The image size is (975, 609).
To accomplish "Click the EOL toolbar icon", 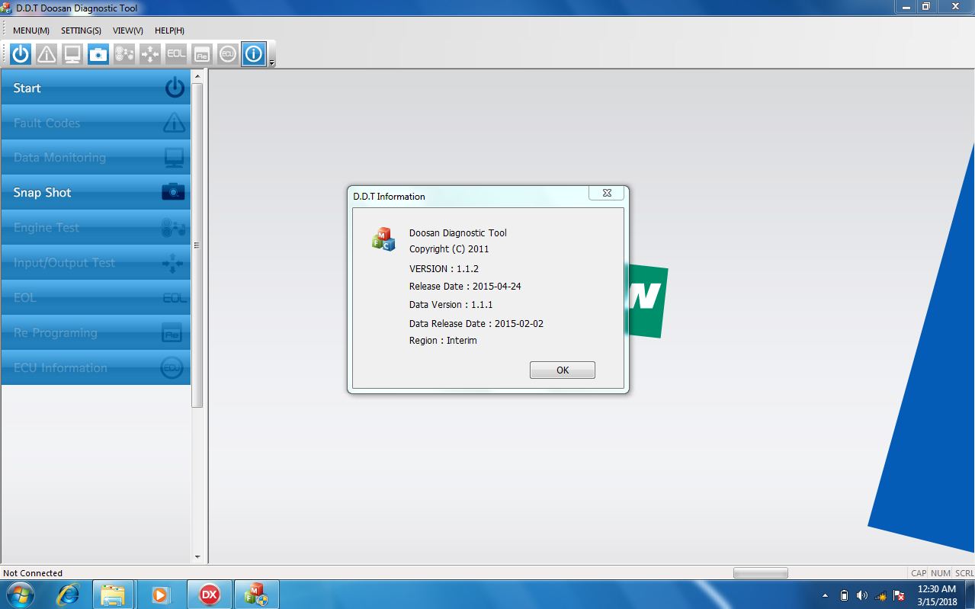I will (176, 54).
